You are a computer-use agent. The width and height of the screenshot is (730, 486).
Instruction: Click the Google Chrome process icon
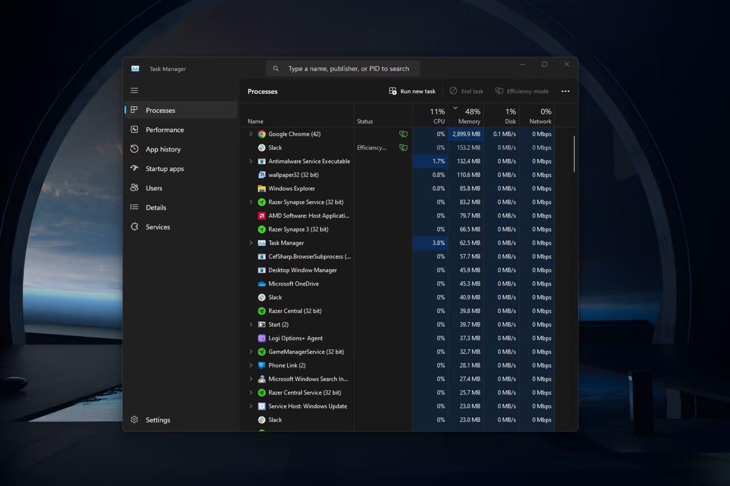(262, 134)
